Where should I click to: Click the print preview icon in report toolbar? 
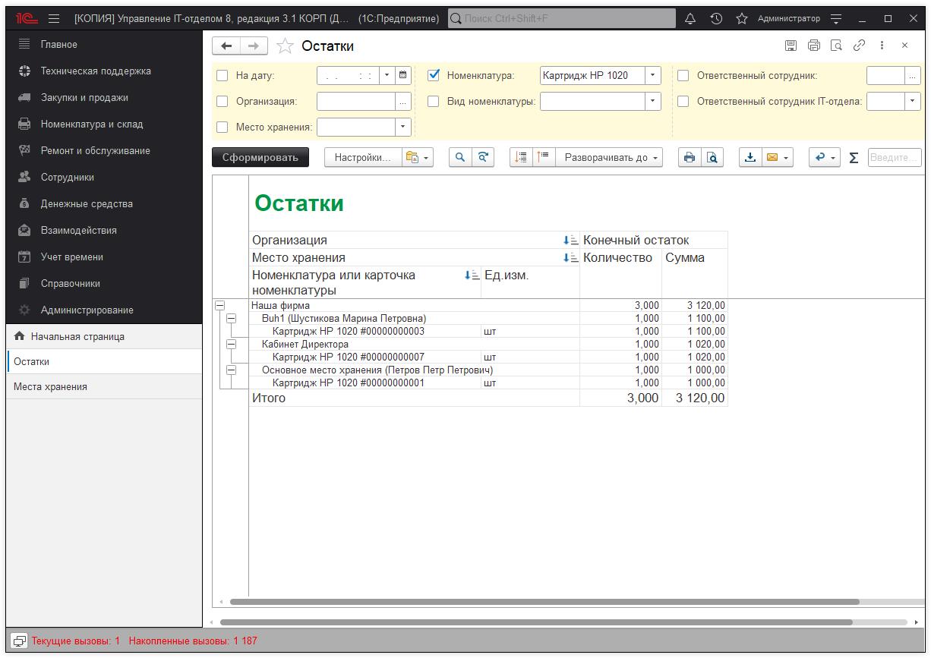712,157
